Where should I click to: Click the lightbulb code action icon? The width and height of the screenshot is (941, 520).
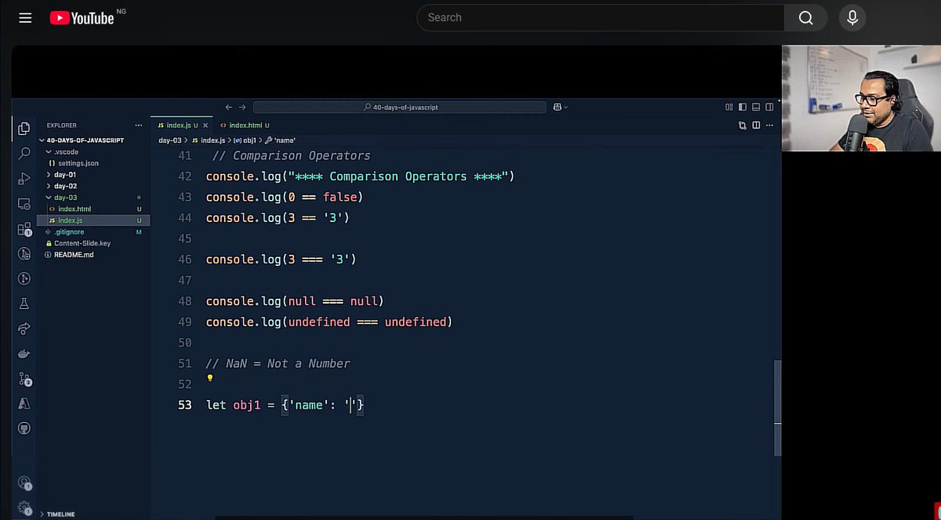209,378
